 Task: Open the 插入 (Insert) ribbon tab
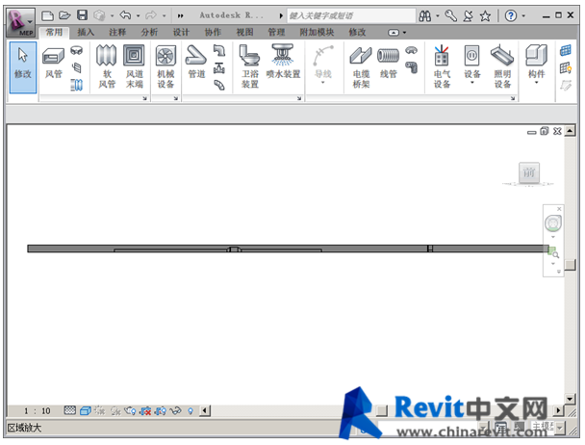(x=86, y=33)
